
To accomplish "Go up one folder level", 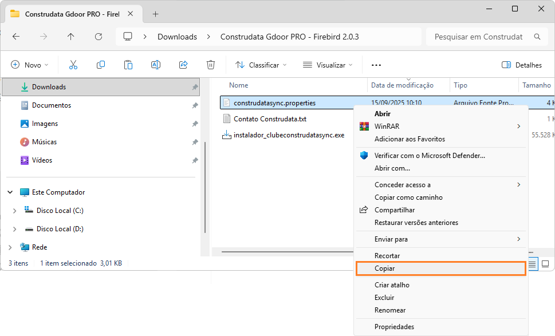I will [71, 37].
